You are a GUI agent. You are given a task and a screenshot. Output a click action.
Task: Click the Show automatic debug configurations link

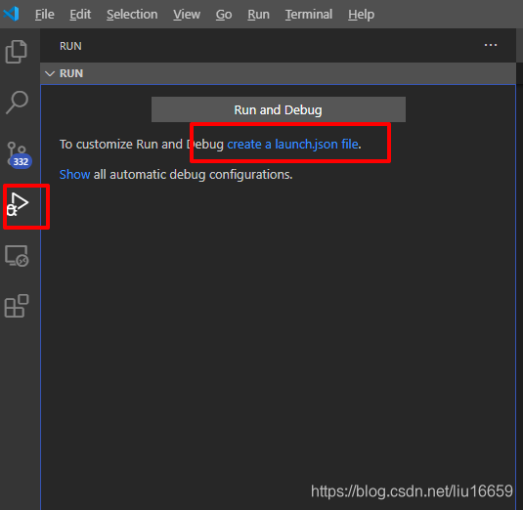(74, 174)
